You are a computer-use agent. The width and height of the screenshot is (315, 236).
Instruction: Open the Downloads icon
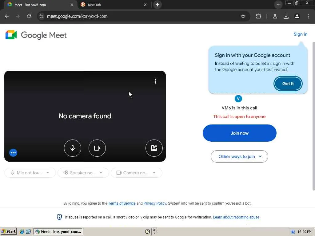(x=286, y=16)
